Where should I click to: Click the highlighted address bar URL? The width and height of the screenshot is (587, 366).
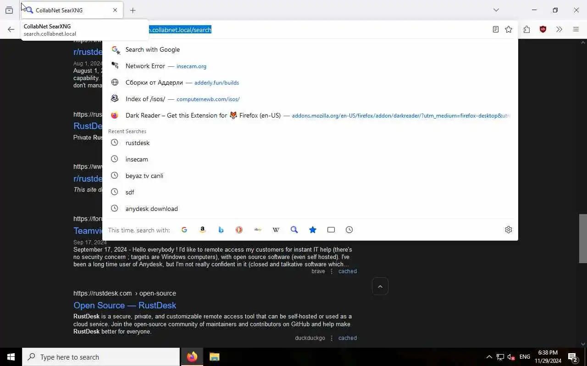(180, 30)
